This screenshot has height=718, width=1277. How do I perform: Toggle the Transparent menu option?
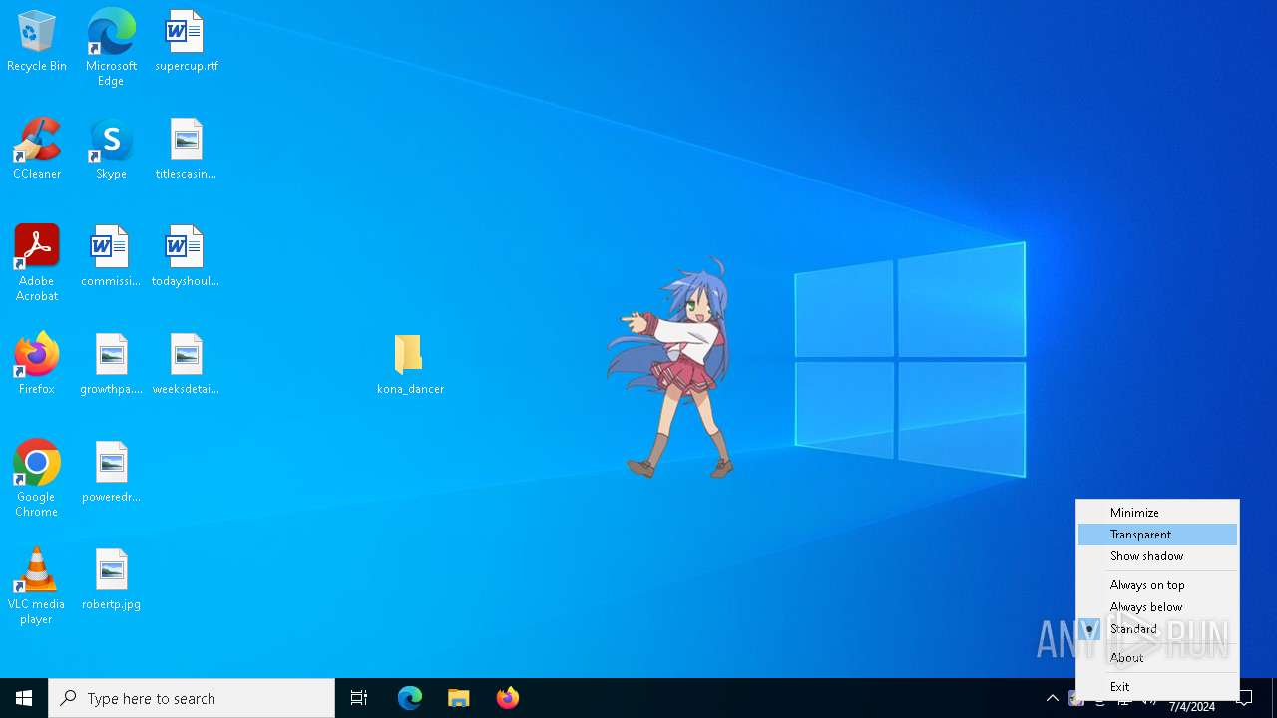pos(1157,535)
